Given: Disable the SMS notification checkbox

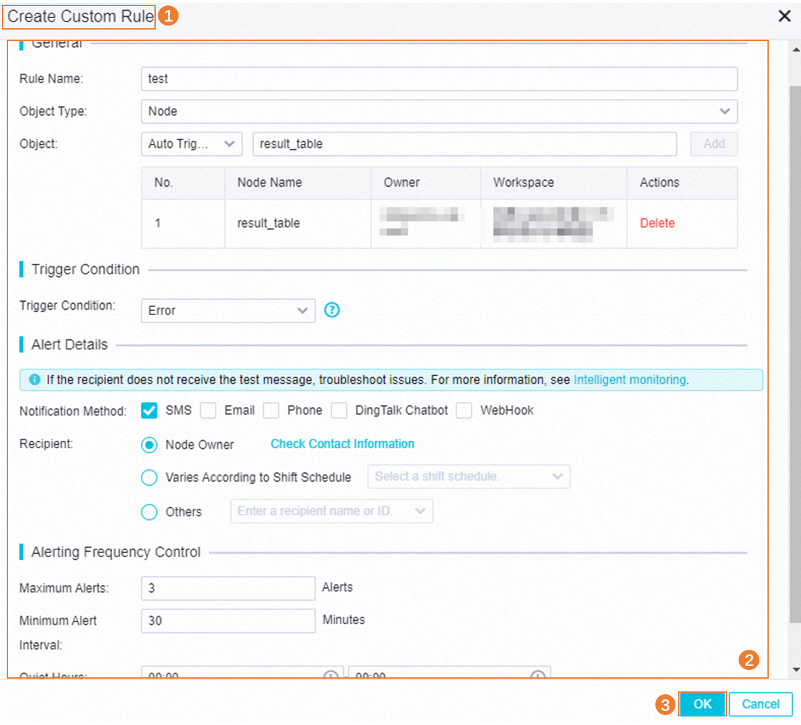Looking at the screenshot, I should [149, 411].
